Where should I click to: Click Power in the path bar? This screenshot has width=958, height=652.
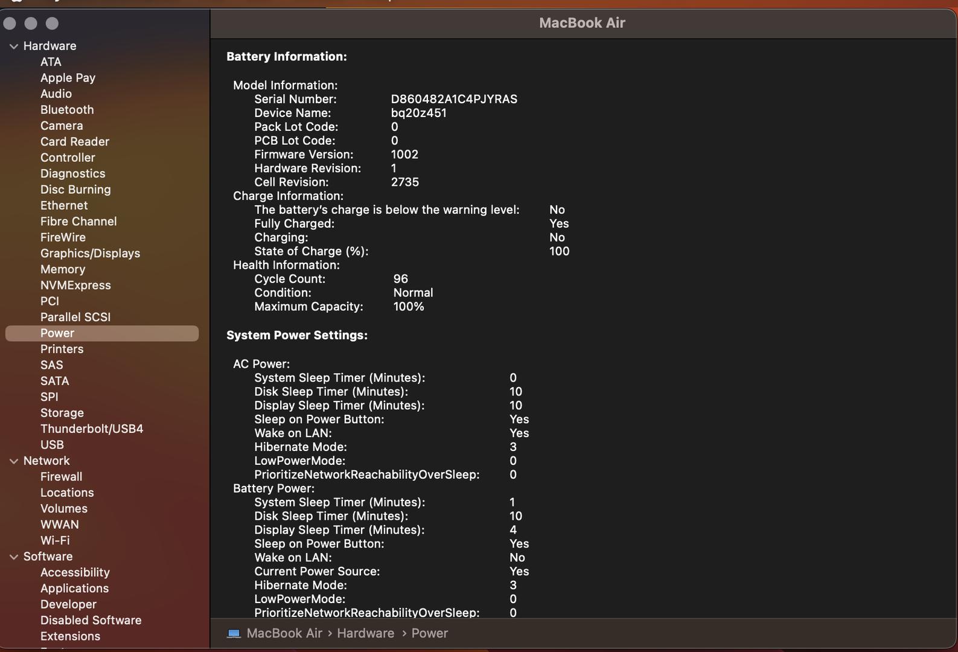coord(429,633)
